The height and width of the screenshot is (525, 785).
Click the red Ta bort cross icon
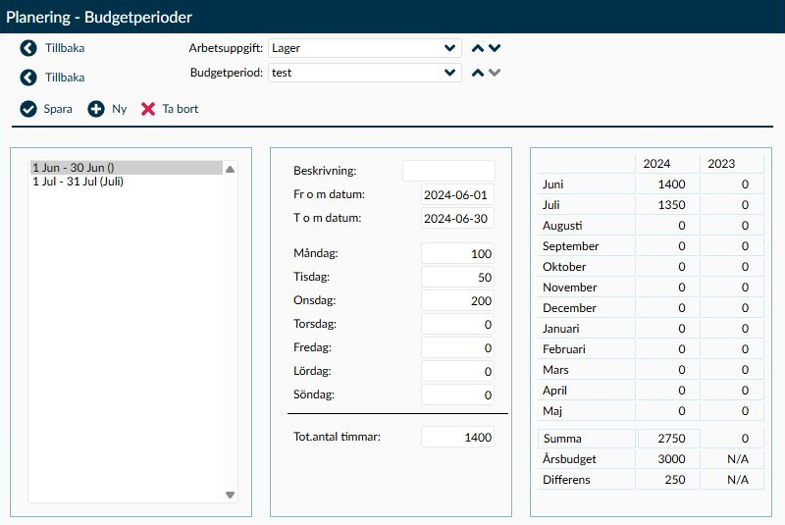coord(148,109)
